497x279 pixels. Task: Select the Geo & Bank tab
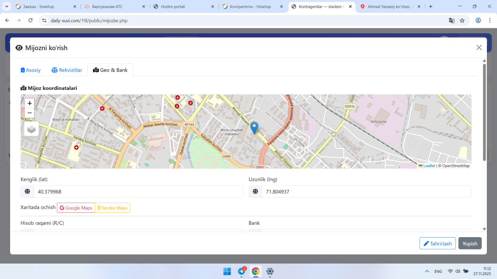[x=110, y=70]
